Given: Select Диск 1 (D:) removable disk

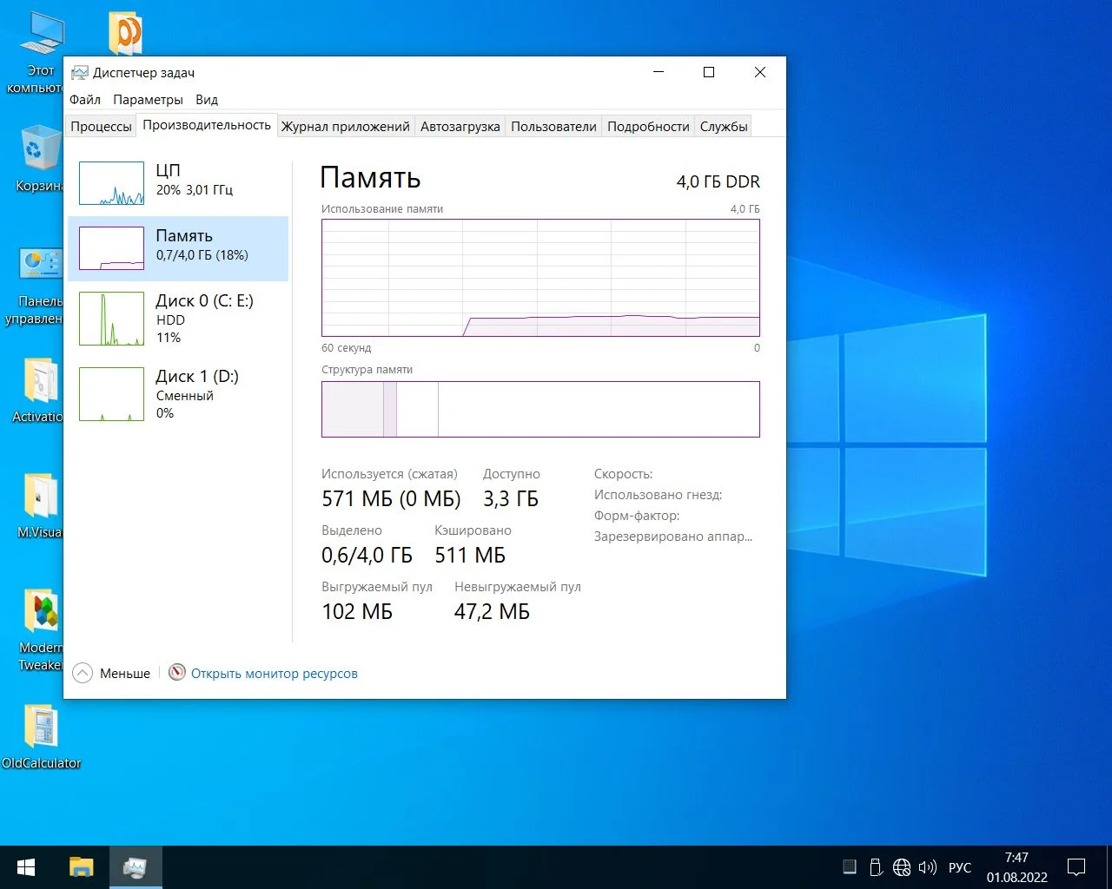Looking at the screenshot, I should coord(177,394).
